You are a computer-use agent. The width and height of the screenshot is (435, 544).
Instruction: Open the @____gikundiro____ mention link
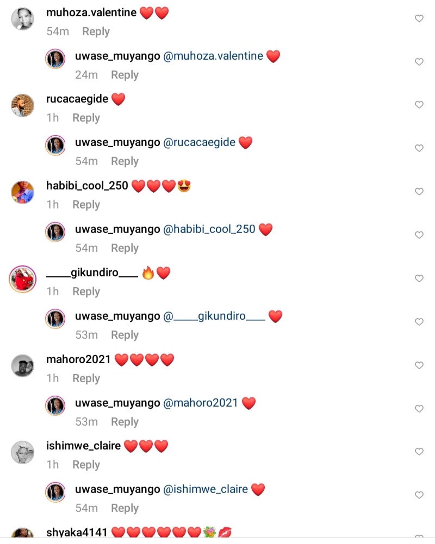[214, 316]
